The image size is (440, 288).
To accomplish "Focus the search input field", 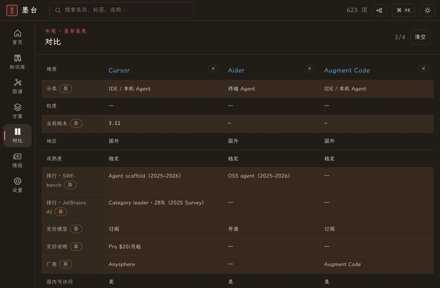I will coord(122,10).
